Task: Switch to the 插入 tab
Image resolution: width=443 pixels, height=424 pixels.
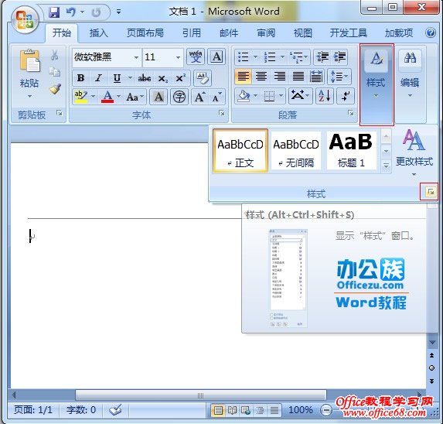Action: [99, 33]
